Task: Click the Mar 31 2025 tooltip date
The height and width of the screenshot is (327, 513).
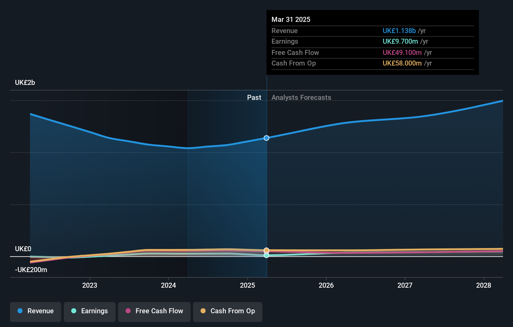Action: [x=291, y=19]
